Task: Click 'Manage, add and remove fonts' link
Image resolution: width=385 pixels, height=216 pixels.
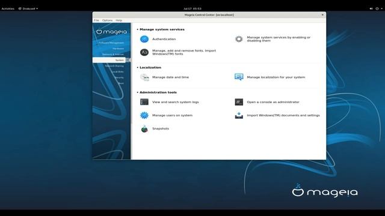Action: point(184,52)
